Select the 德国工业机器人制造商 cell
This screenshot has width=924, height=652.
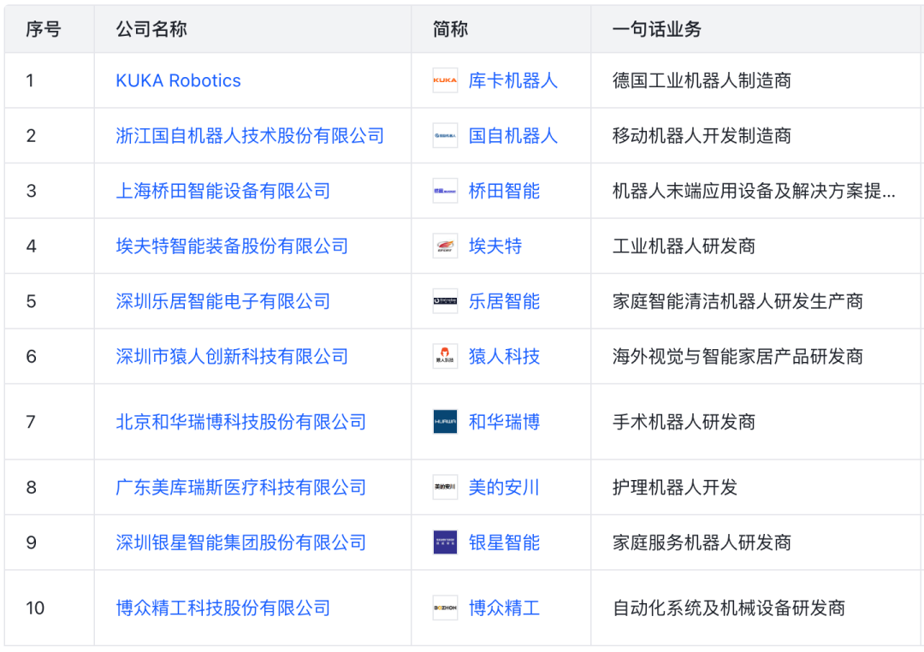pyautogui.click(x=757, y=80)
